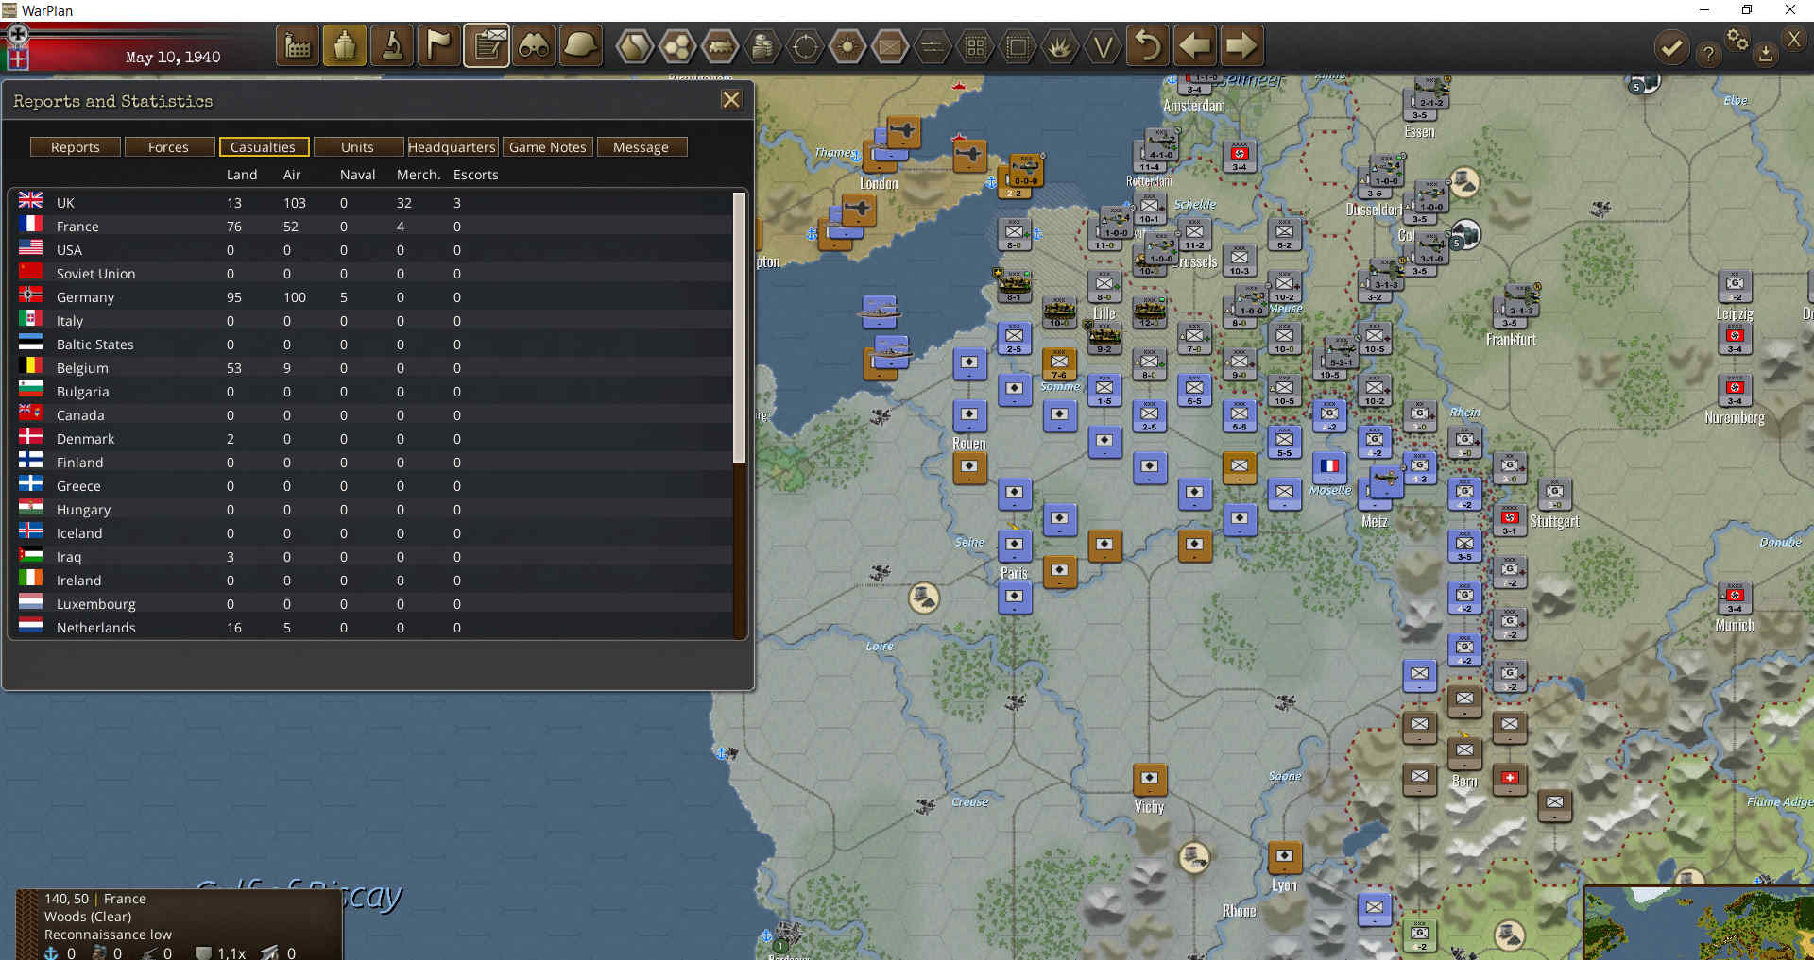This screenshot has width=1814, height=960.
Task: Toggle the envelope unit counters overlay
Action: 890,45
